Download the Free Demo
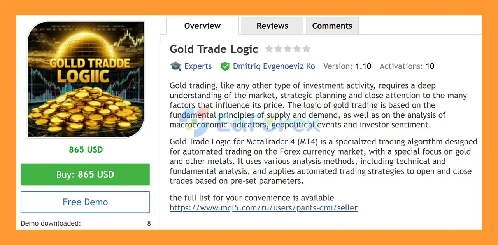498x245 pixels. pyautogui.click(x=85, y=202)
